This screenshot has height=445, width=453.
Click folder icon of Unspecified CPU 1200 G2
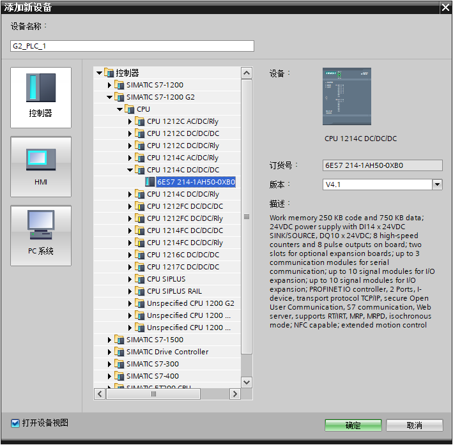140,303
